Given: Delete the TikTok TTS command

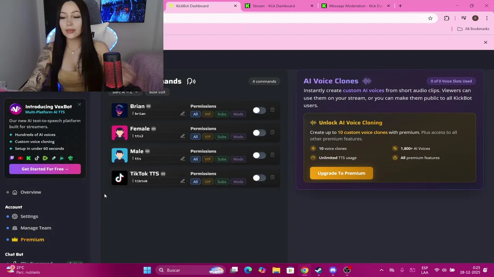Looking at the screenshot, I should point(272,177).
